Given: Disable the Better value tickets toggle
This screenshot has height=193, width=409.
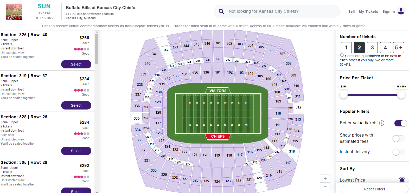Looking at the screenshot, I should point(400,123).
